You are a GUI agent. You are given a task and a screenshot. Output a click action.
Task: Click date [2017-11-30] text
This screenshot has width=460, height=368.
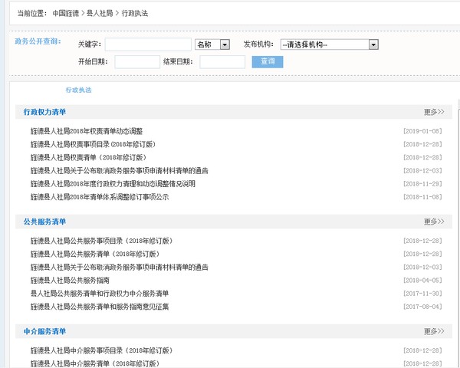click(422, 294)
